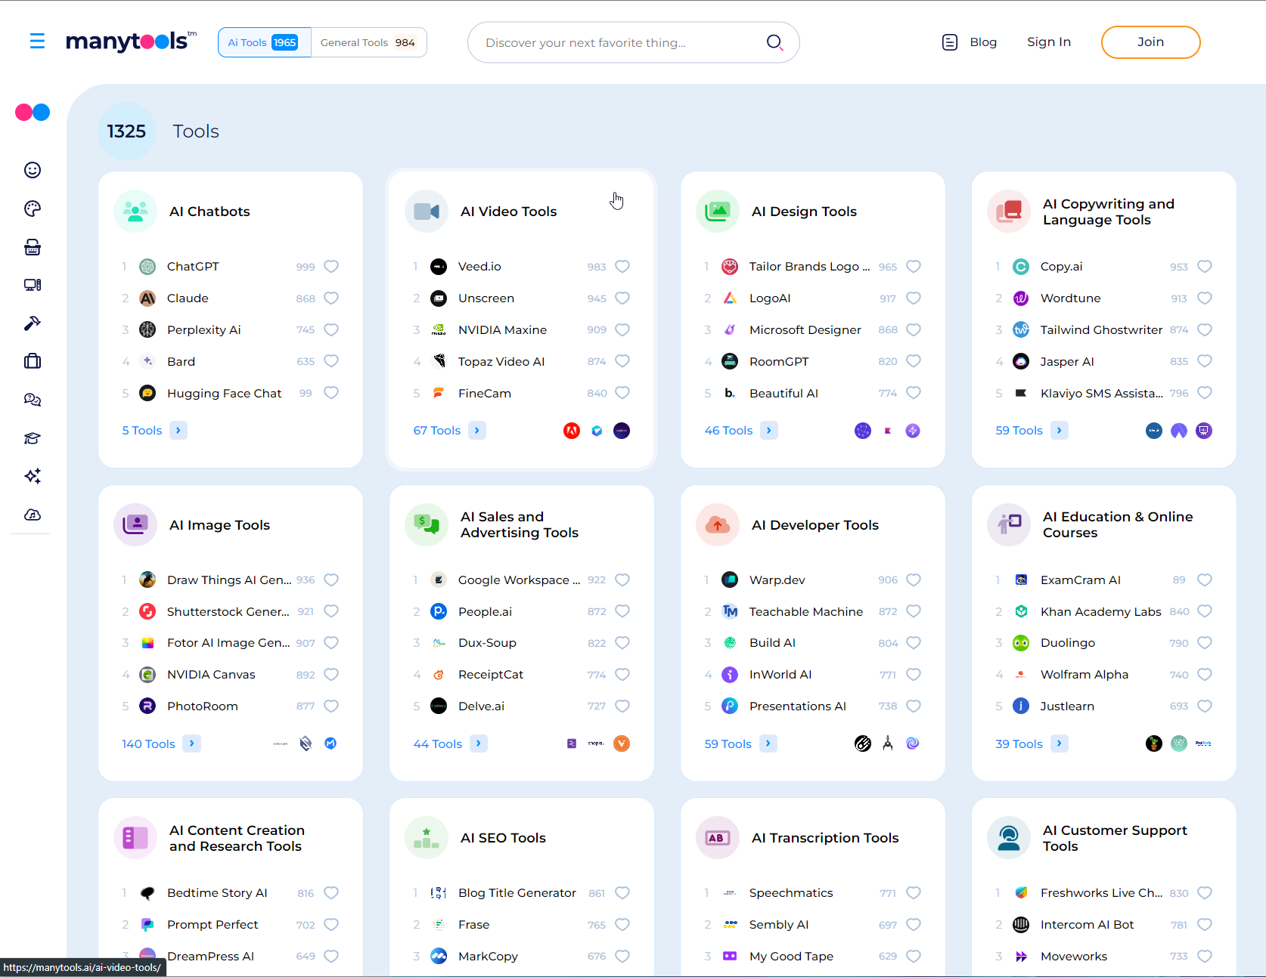Click the hammer sidebar icon

point(33,323)
